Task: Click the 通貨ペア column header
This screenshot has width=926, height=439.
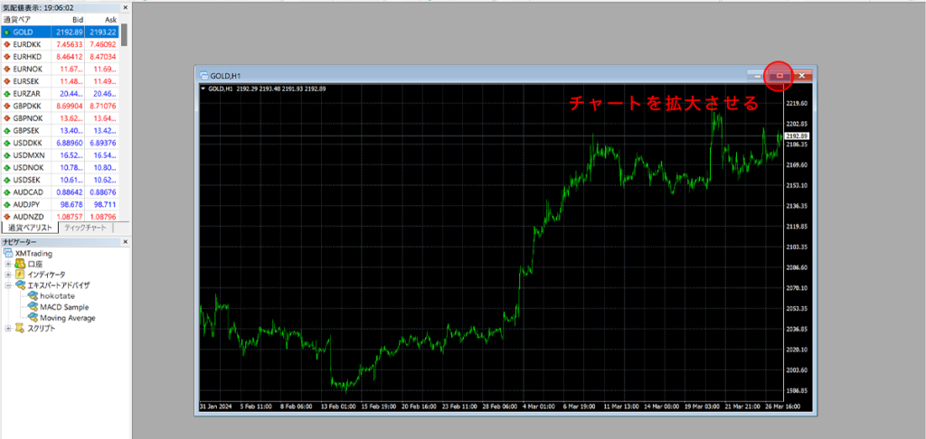Action: (26, 20)
